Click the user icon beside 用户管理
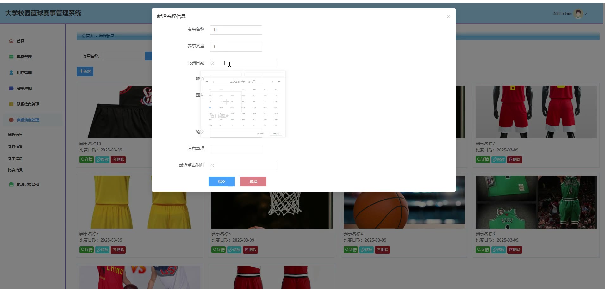Image resolution: width=605 pixels, height=289 pixels. pos(11,72)
